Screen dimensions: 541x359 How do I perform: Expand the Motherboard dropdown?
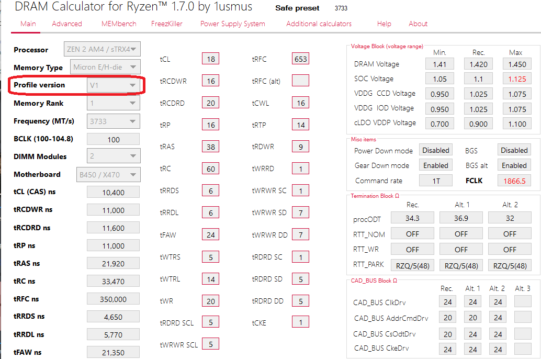(108, 175)
